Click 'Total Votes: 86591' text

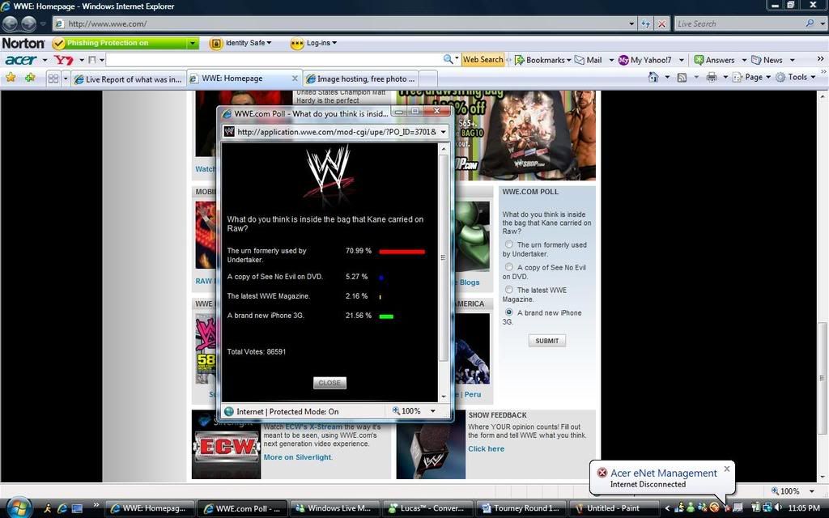coord(257,351)
